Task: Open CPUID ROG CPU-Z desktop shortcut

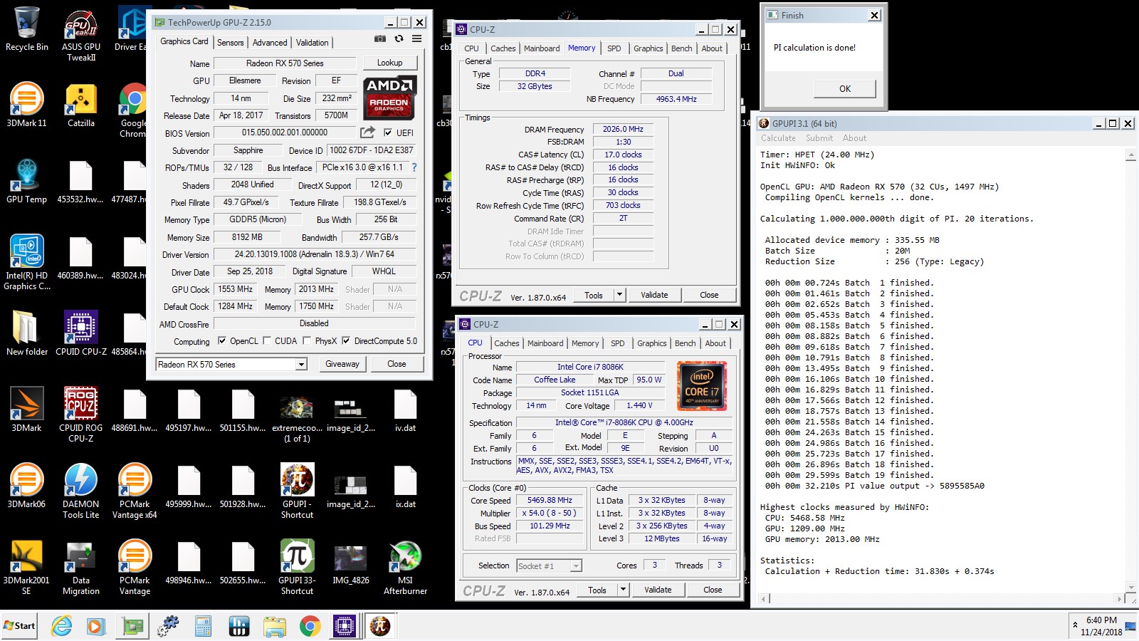Action: tap(81, 415)
